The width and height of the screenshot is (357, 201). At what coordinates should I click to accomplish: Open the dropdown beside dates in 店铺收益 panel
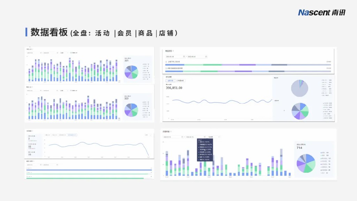tap(214, 137)
